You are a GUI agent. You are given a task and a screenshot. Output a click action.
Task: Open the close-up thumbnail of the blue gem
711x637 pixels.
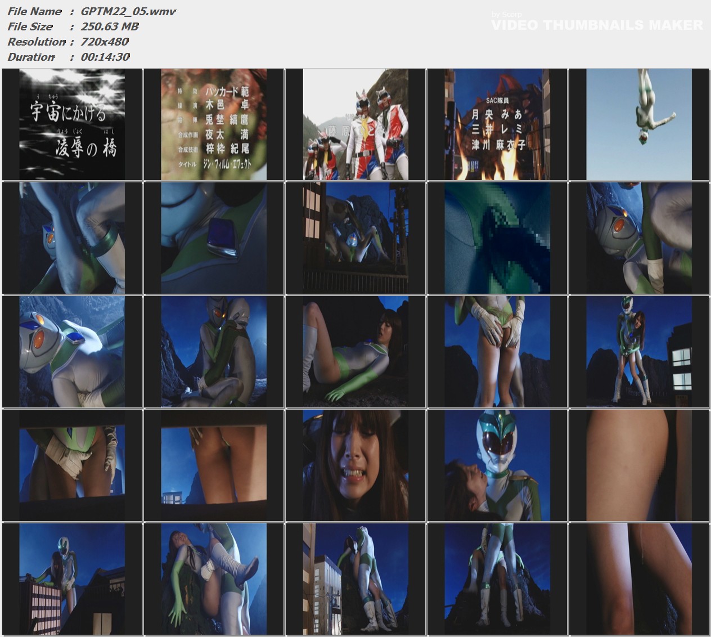pos(214,238)
